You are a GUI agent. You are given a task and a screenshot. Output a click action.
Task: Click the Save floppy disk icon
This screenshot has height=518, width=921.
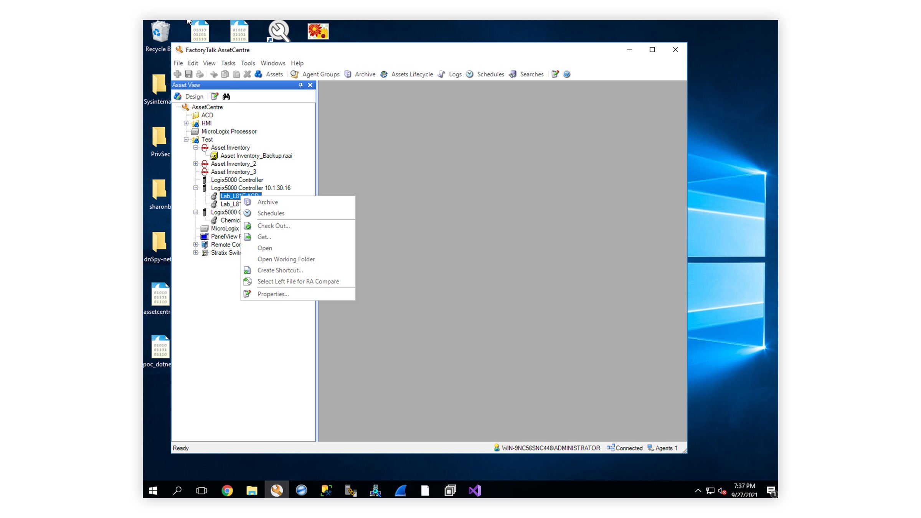188,74
